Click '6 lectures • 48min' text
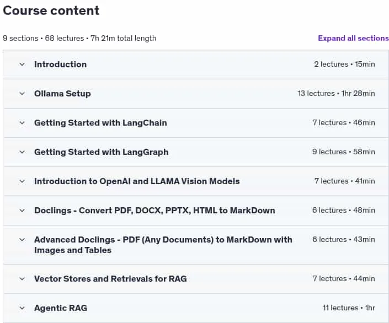Viewport: 389px width, 323px height. 344,211
